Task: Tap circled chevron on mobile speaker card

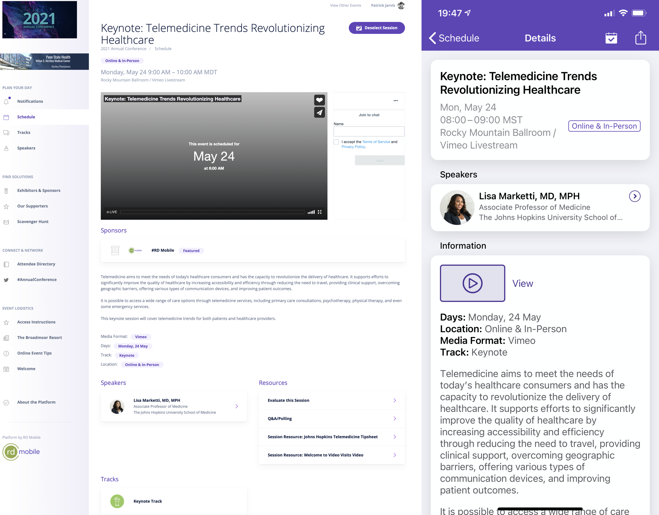Action: click(635, 196)
